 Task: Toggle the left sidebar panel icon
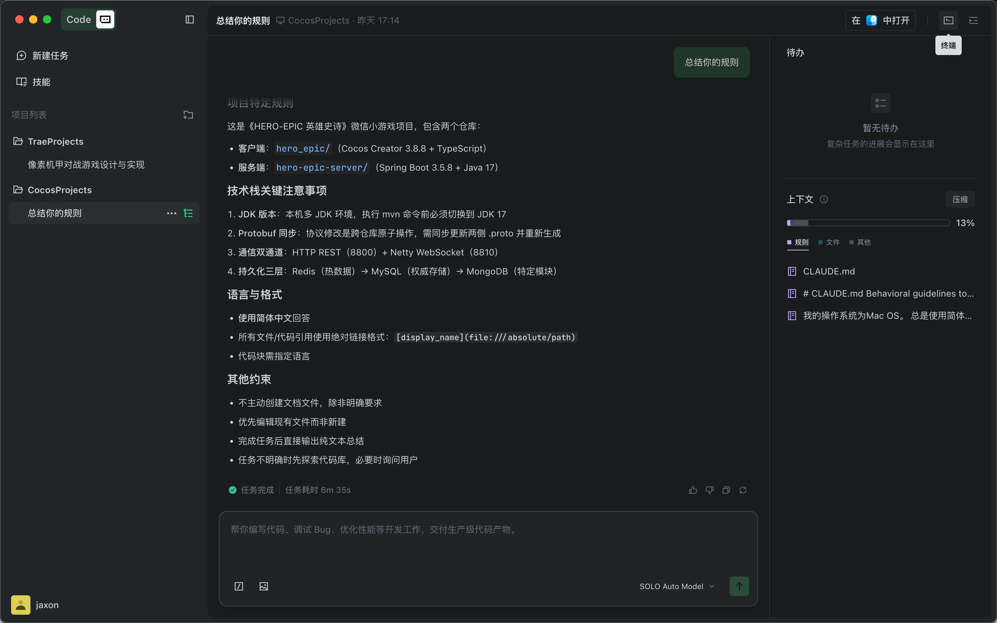[189, 20]
